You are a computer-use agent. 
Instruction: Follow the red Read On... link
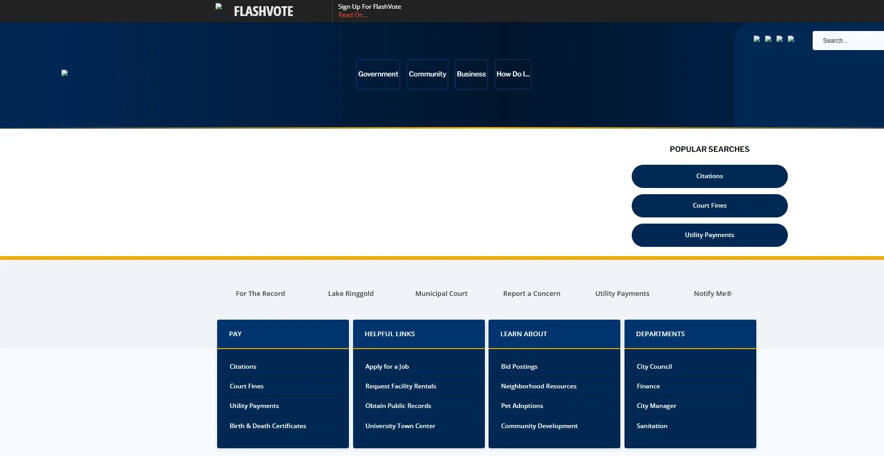pyautogui.click(x=353, y=15)
